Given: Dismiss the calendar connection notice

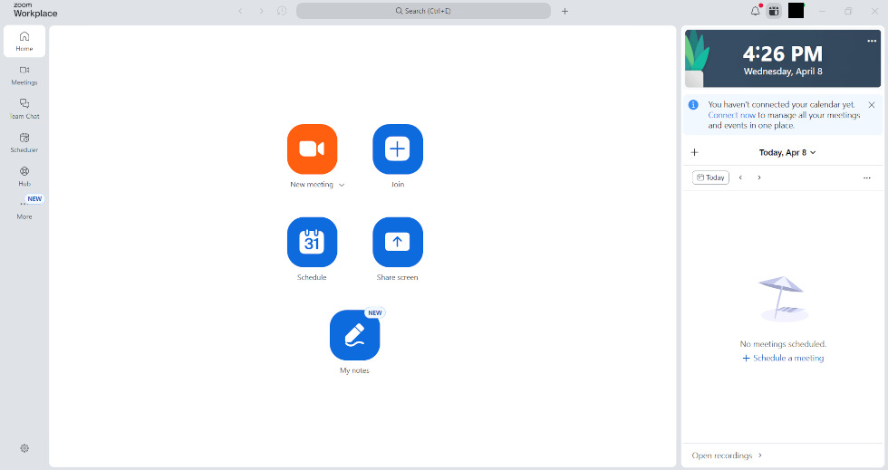Looking at the screenshot, I should pyautogui.click(x=872, y=105).
